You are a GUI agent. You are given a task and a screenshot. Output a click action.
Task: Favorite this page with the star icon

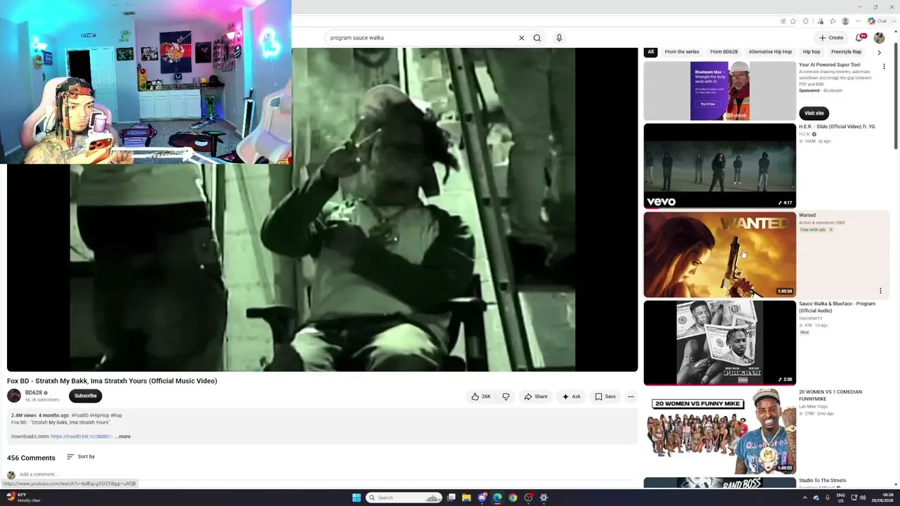pos(792,21)
